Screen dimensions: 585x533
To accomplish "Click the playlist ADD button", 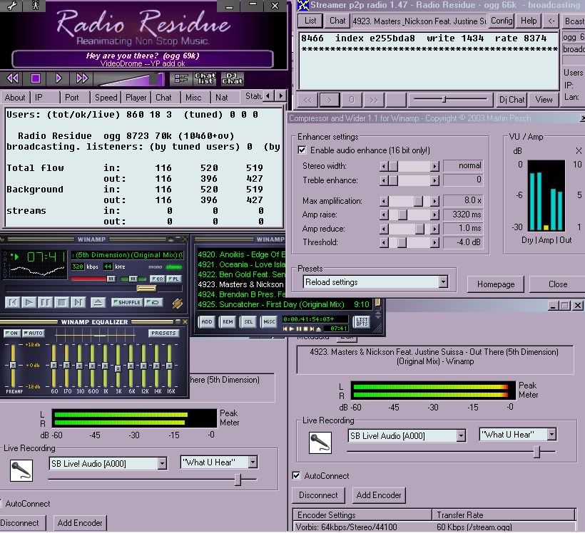I will [207, 321].
